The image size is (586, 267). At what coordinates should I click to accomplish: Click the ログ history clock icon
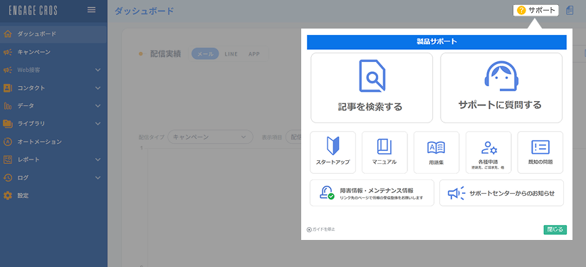(x=7, y=177)
